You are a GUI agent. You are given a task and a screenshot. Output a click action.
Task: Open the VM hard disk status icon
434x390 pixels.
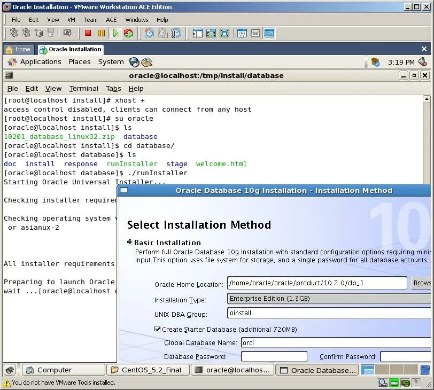(x=383, y=383)
